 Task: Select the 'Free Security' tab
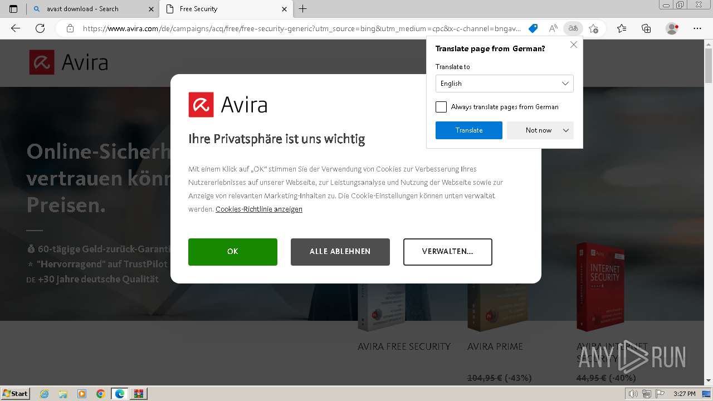click(225, 9)
